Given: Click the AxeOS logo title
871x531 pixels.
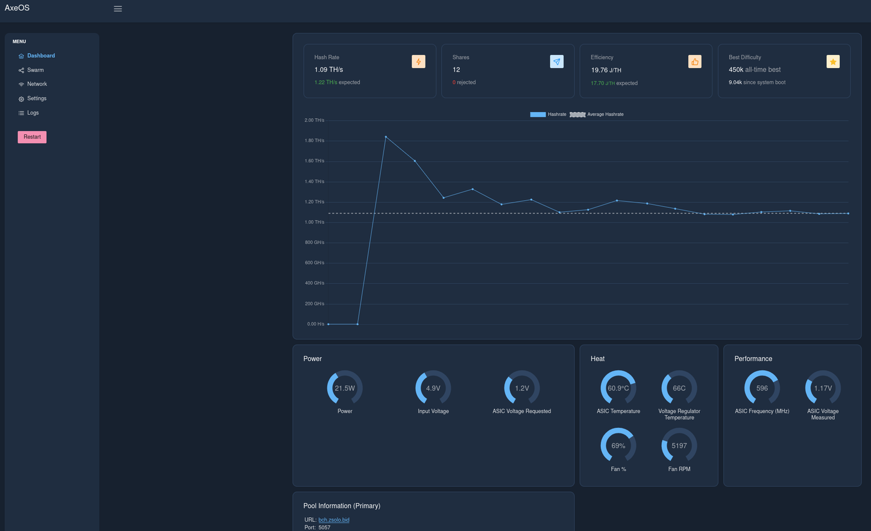Looking at the screenshot, I should [x=17, y=8].
